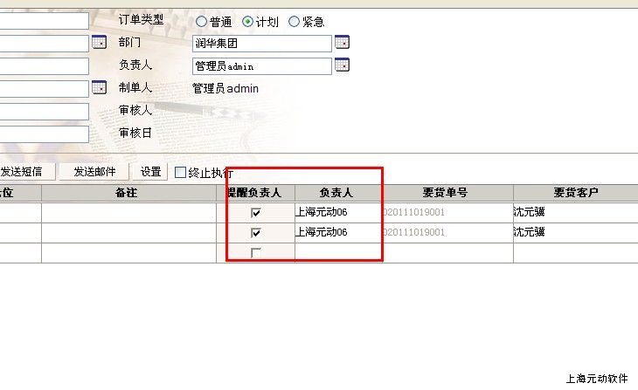The width and height of the screenshot is (638, 390).
Task: Click the 要货单号 column header
Action: click(447, 193)
